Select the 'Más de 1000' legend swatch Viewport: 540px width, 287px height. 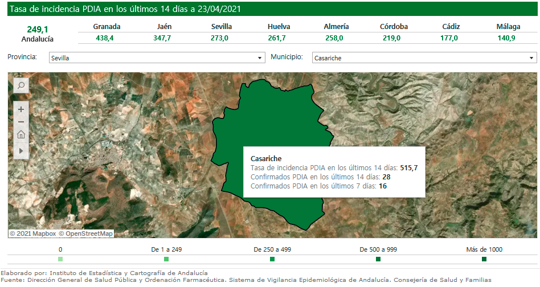pyautogui.click(x=484, y=259)
